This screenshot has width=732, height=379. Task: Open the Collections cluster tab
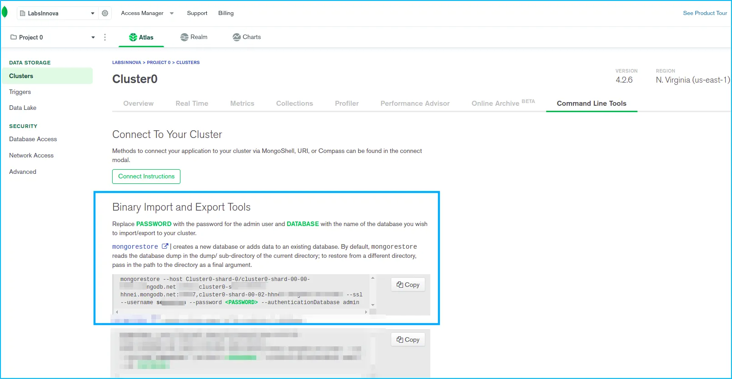(x=294, y=103)
